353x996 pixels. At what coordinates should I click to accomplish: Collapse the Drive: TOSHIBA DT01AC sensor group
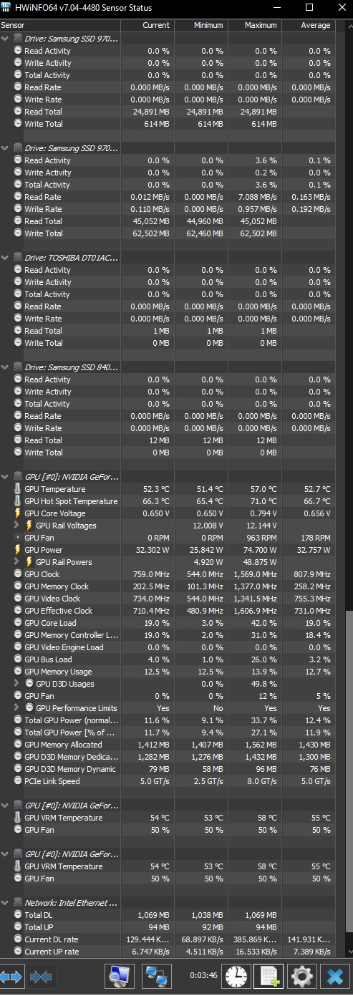click(x=6, y=257)
